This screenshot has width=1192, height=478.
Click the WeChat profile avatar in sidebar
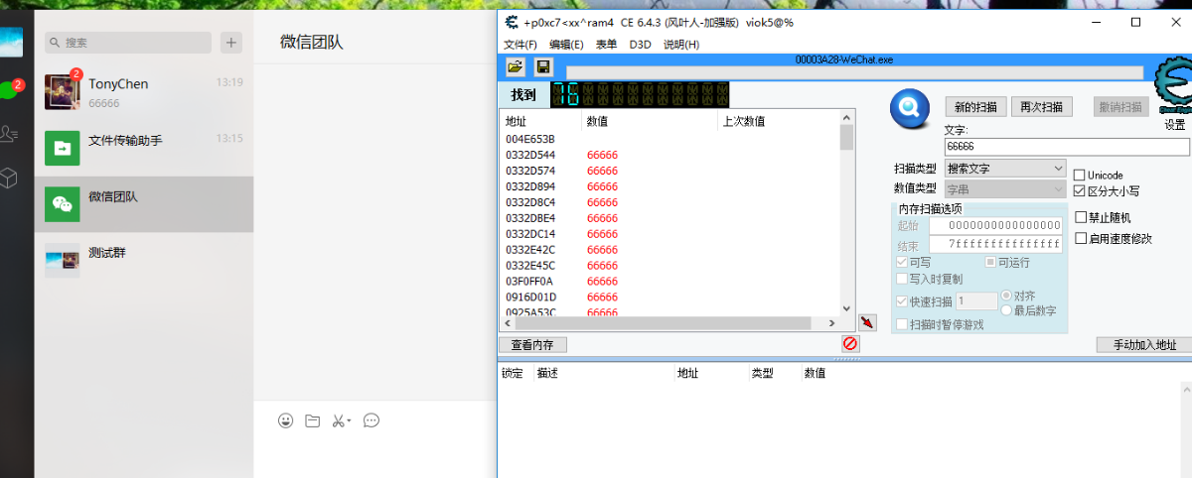pyautogui.click(x=11, y=42)
